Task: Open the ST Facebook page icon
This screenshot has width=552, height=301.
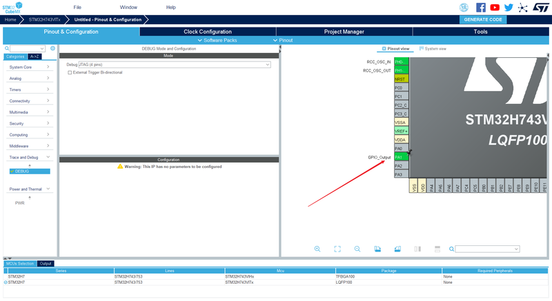Action: [480, 8]
